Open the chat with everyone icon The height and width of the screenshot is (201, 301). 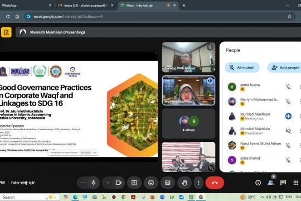click(283, 183)
